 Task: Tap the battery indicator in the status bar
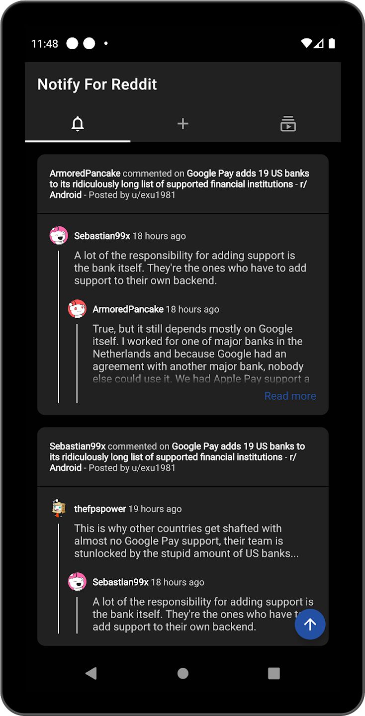[331, 44]
